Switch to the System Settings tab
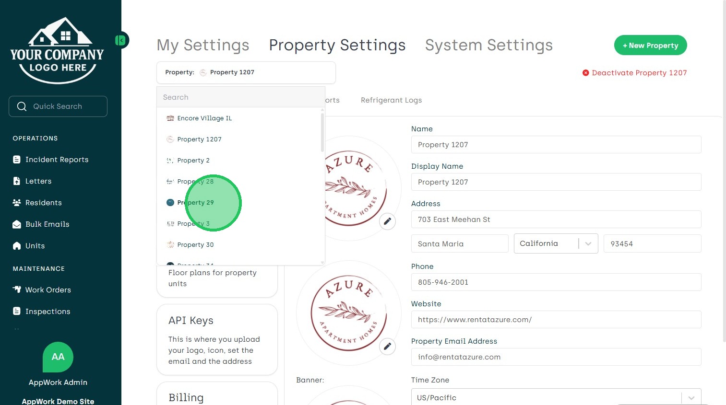Image resolution: width=726 pixels, height=405 pixels. click(x=488, y=45)
